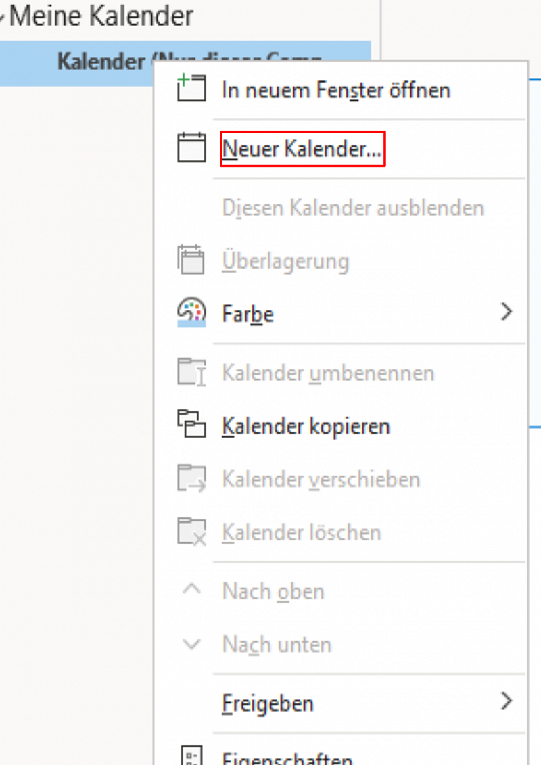541x765 pixels.
Task: Click the 'Nach oben' up arrow
Action: coord(192,590)
